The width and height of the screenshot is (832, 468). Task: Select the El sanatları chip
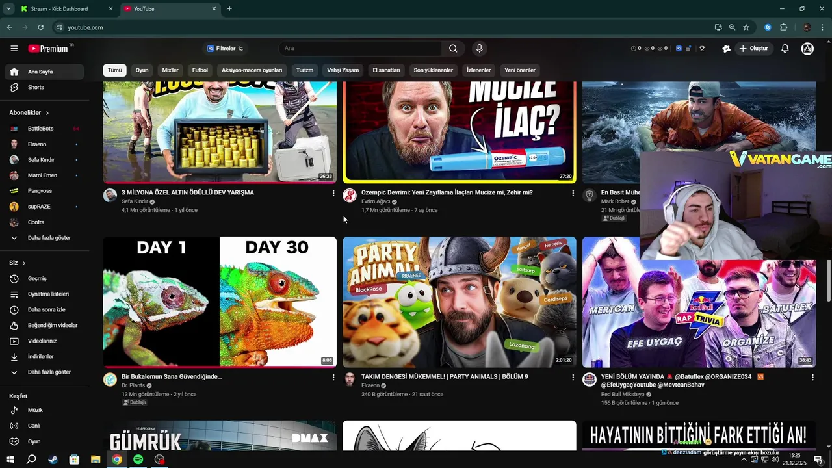pos(386,70)
